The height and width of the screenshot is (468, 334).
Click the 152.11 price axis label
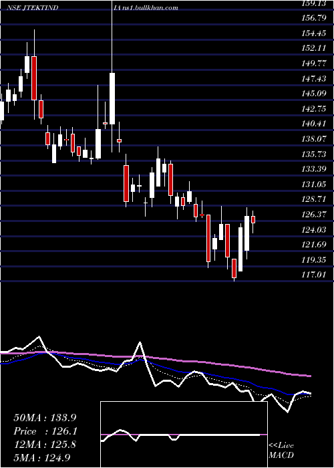(x=314, y=48)
